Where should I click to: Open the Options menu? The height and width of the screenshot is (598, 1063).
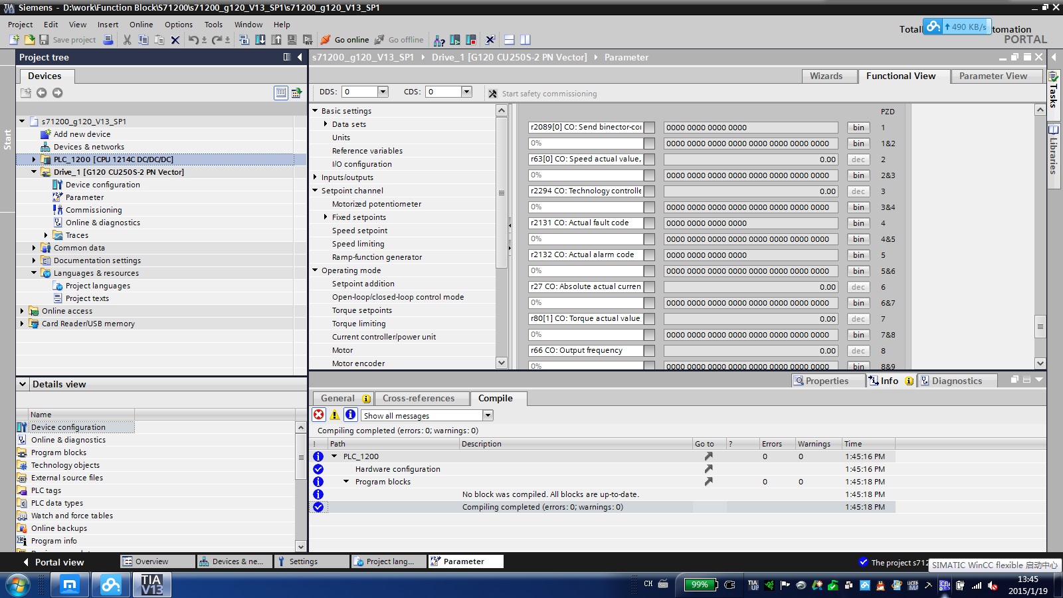(x=179, y=25)
